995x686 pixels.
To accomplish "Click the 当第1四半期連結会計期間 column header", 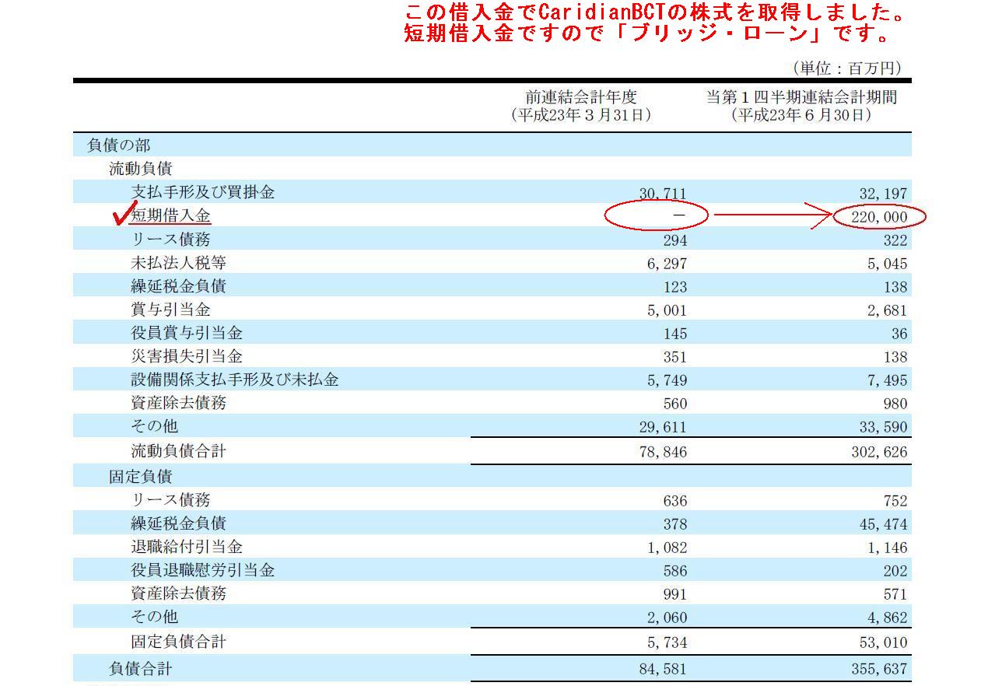I will pyautogui.click(x=801, y=97).
